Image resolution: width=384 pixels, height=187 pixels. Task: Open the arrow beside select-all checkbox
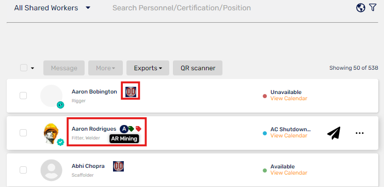pyautogui.click(x=33, y=68)
